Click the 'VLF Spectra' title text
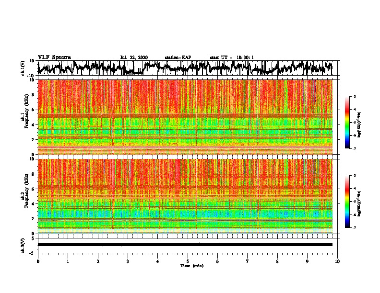Screen dimensions: 380x293 (x=54, y=57)
